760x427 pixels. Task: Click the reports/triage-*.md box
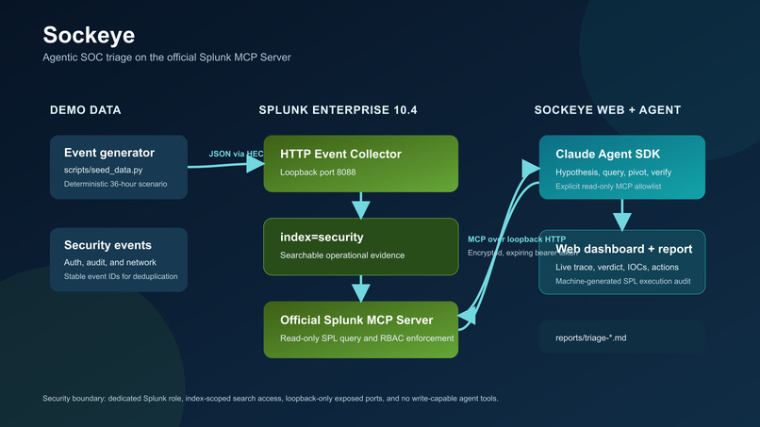tap(622, 337)
